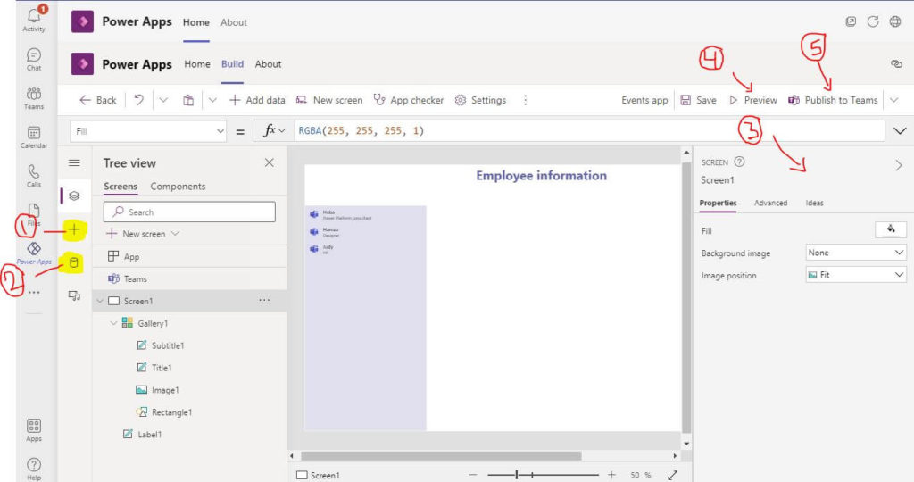This screenshot has height=482, width=914.
Task: Open Power Apps in Teams sidebar
Action: (x=34, y=253)
